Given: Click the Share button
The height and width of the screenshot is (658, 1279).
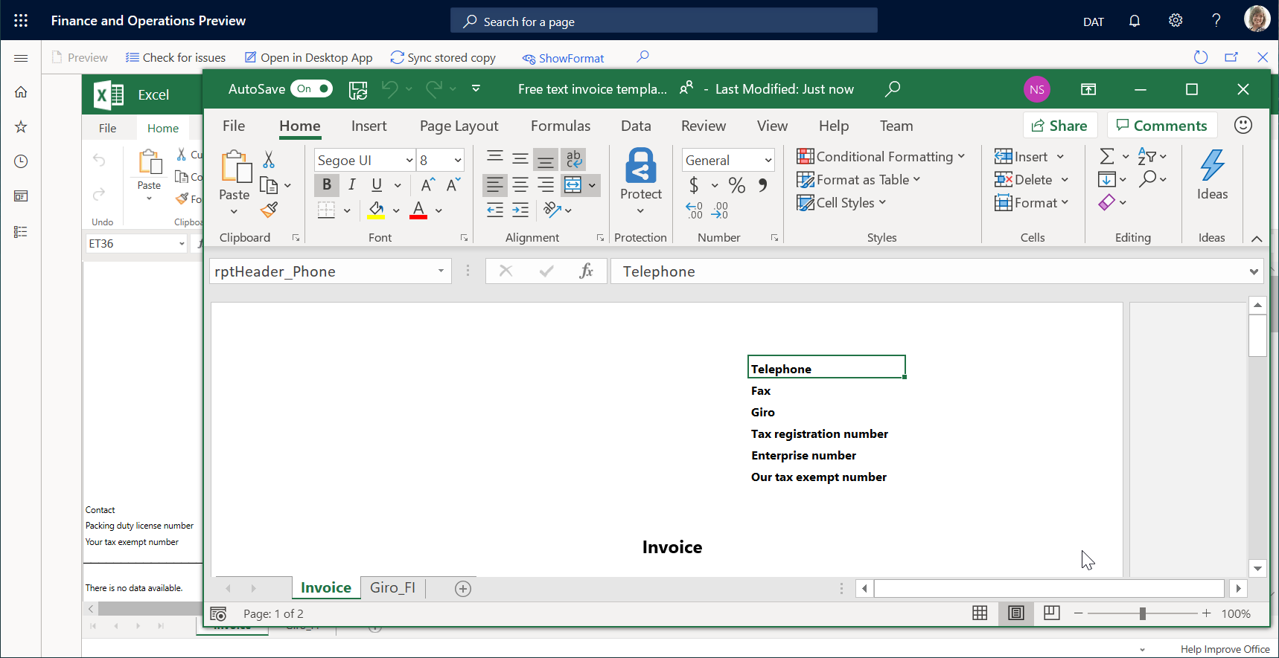Looking at the screenshot, I should (1059, 126).
